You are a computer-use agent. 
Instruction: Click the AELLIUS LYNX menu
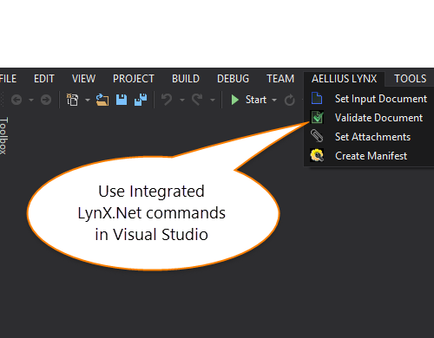(344, 79)
